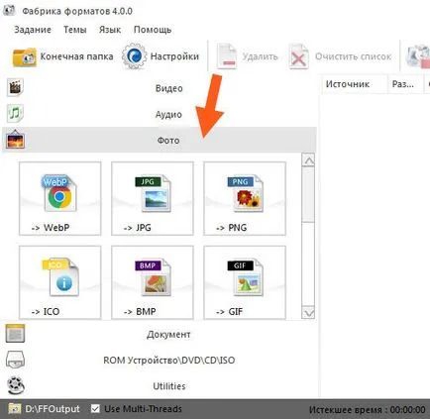Open the Помощь help menu

tap(153, 30)
